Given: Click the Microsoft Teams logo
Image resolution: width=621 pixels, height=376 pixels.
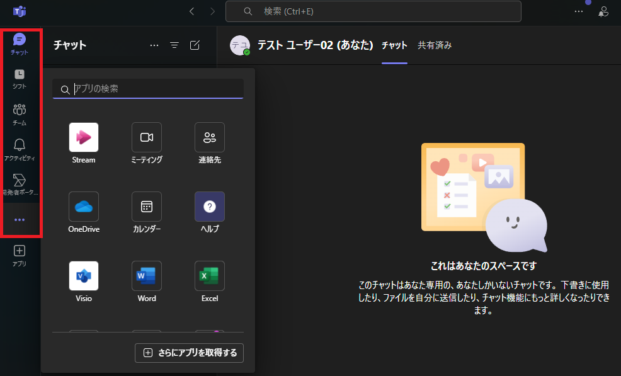Looking at the screenshot, I should pyautogui.click(x=19, y=11).
